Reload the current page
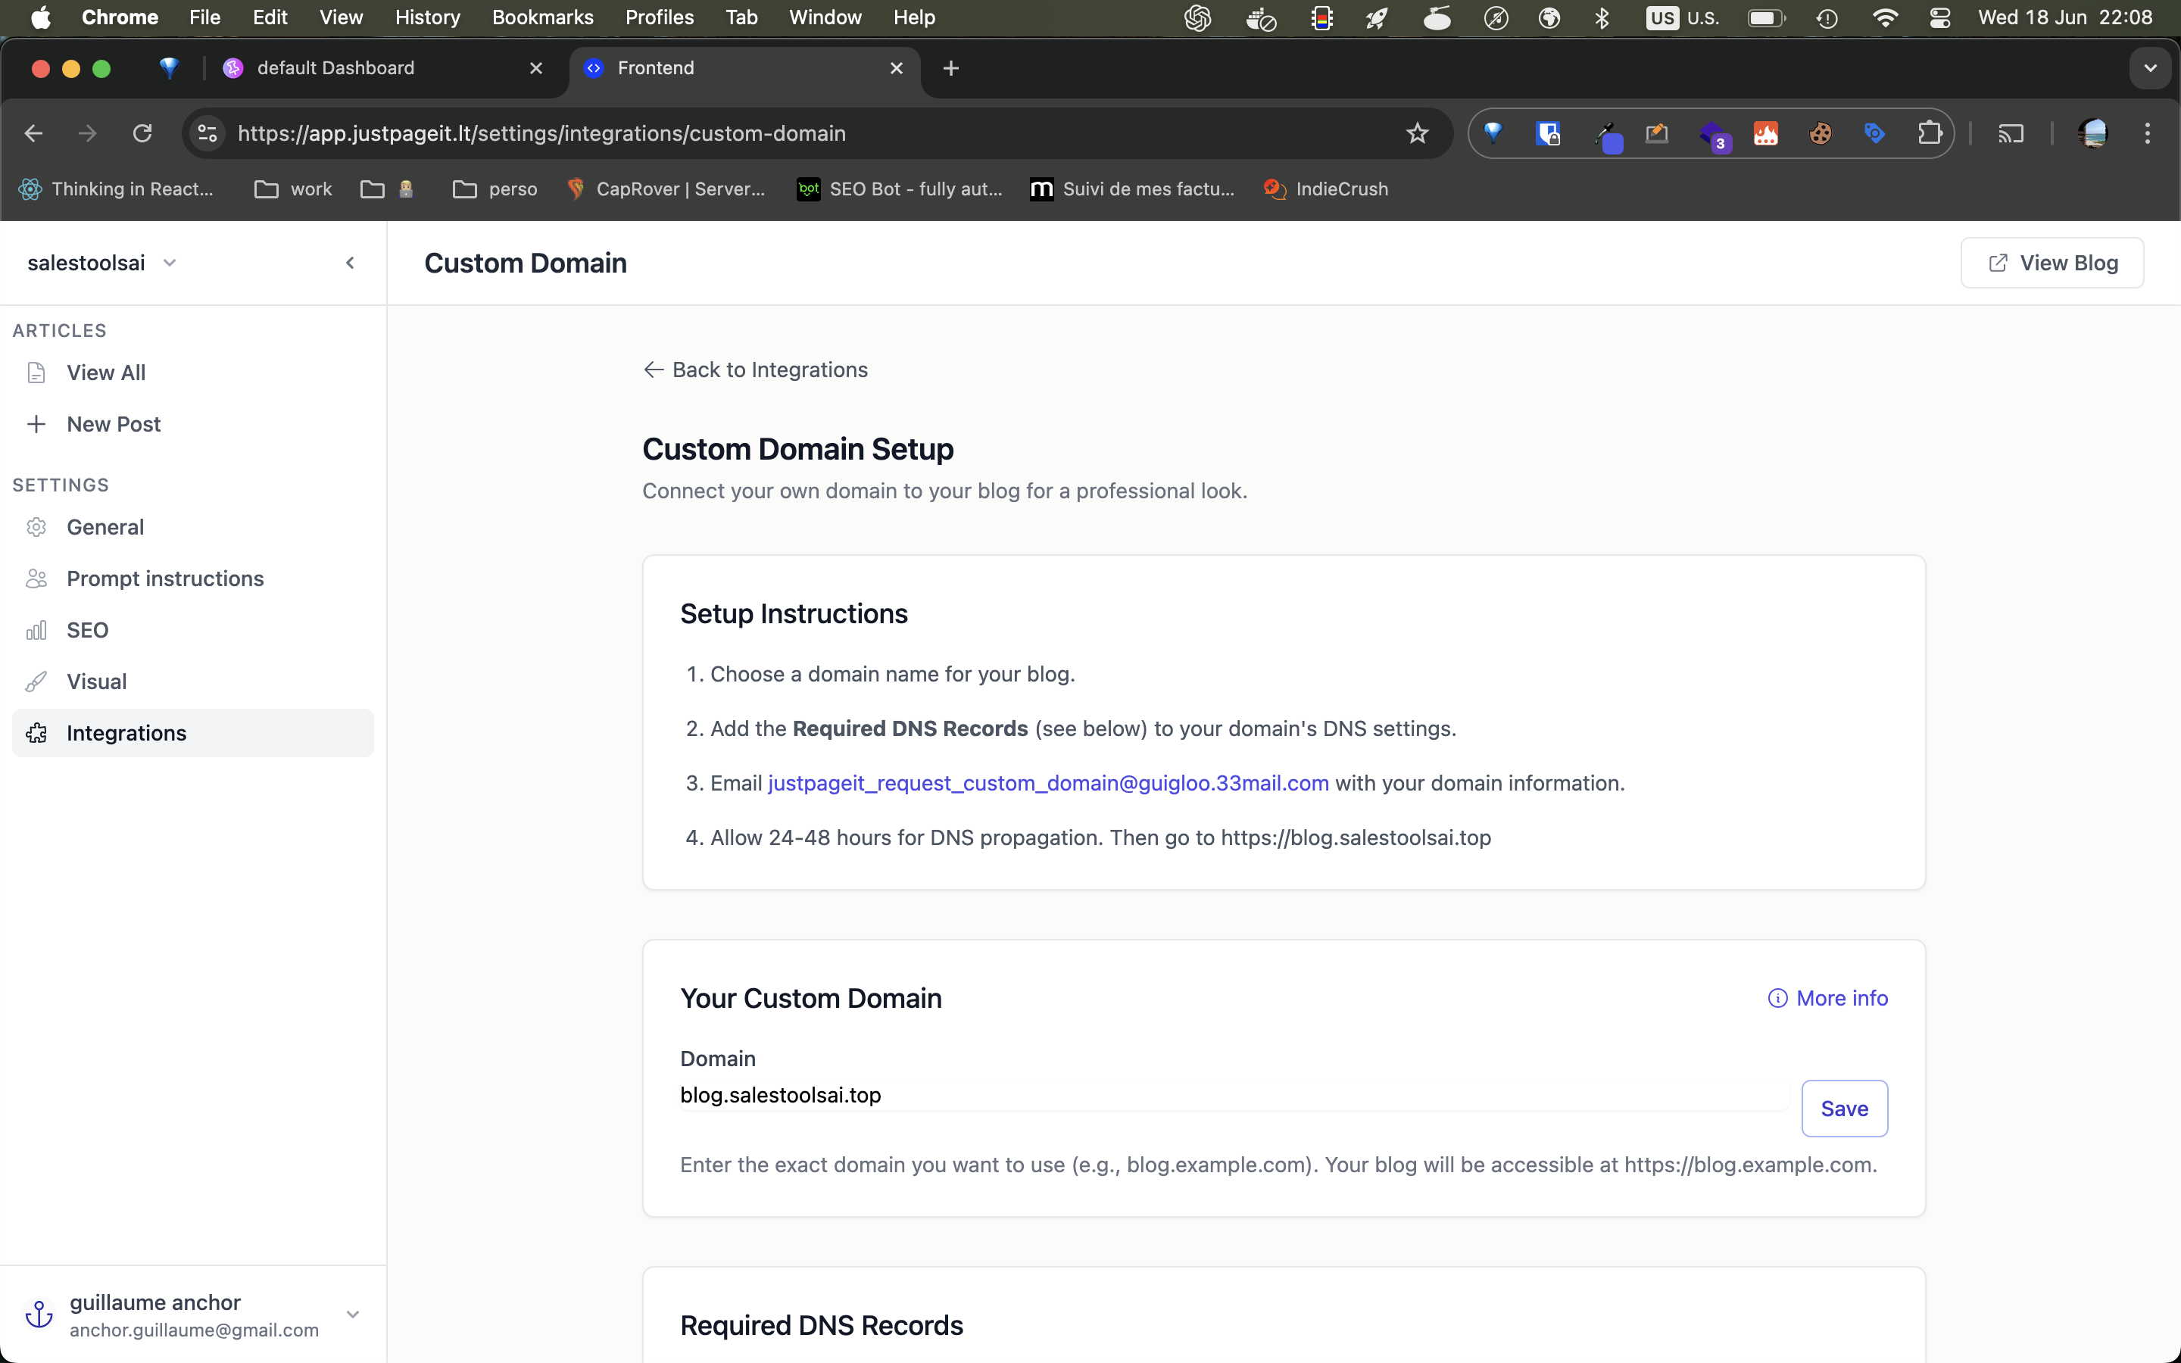The width and height of the screenshot is (2181, 1363). (x=142, y=133)
